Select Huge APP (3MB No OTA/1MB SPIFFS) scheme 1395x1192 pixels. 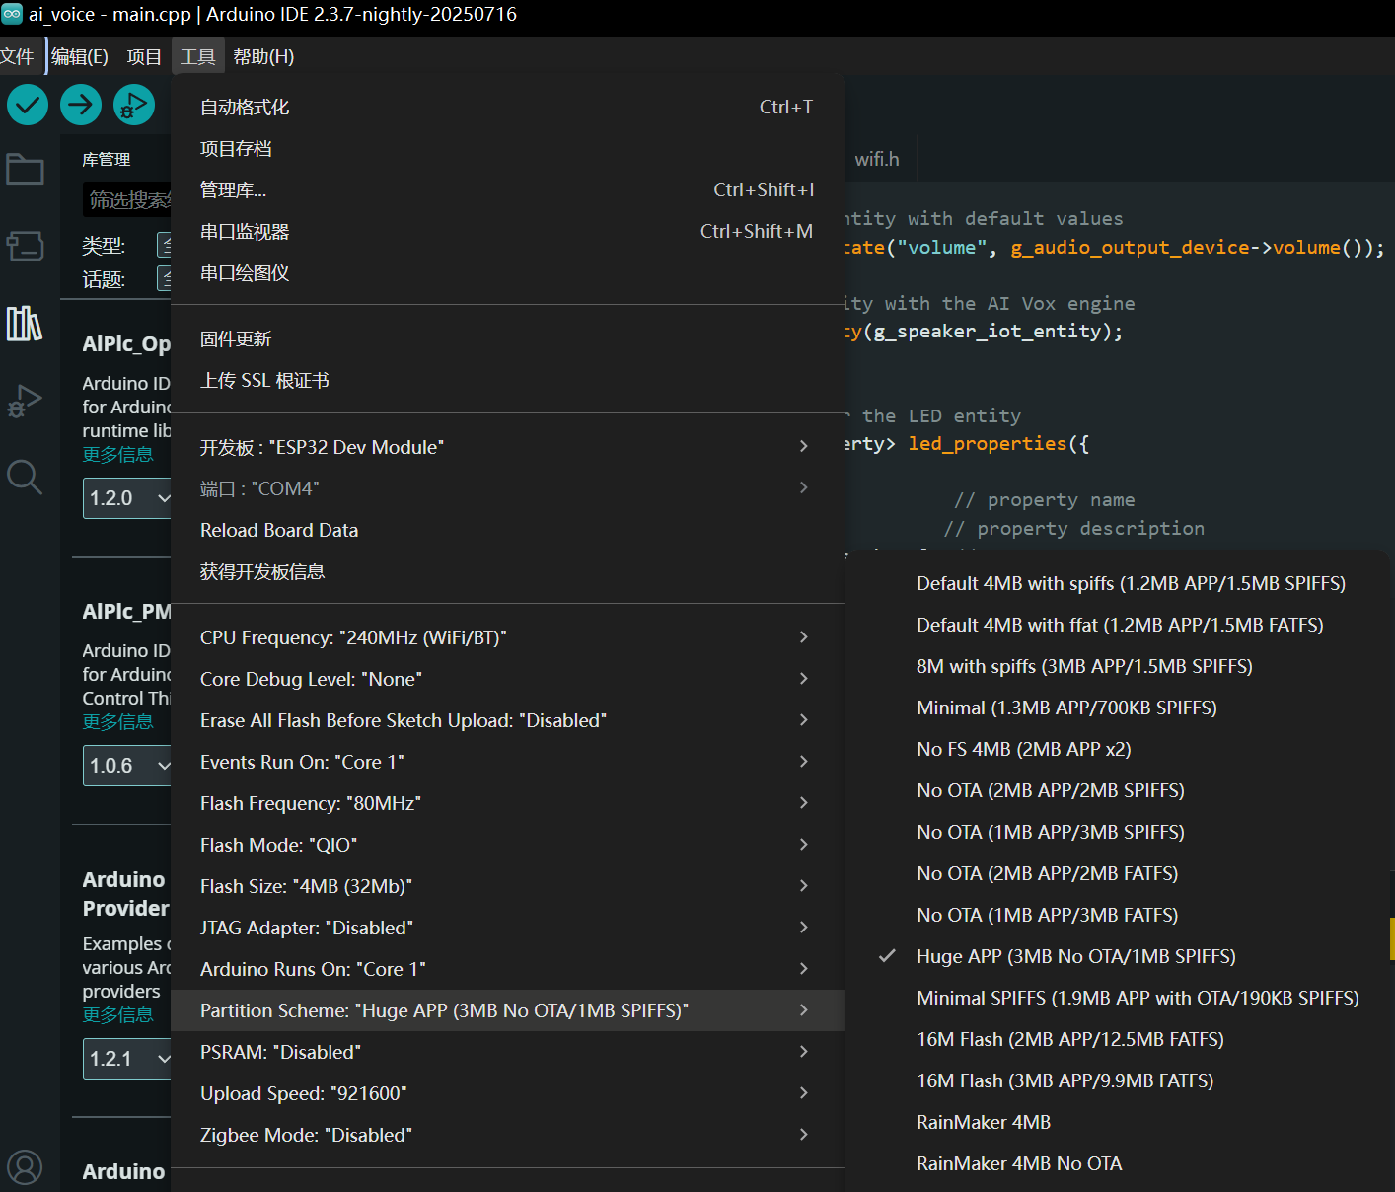(1075, 956)
